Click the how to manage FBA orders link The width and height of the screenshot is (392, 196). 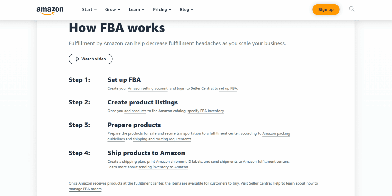click(x=312, y=183)
